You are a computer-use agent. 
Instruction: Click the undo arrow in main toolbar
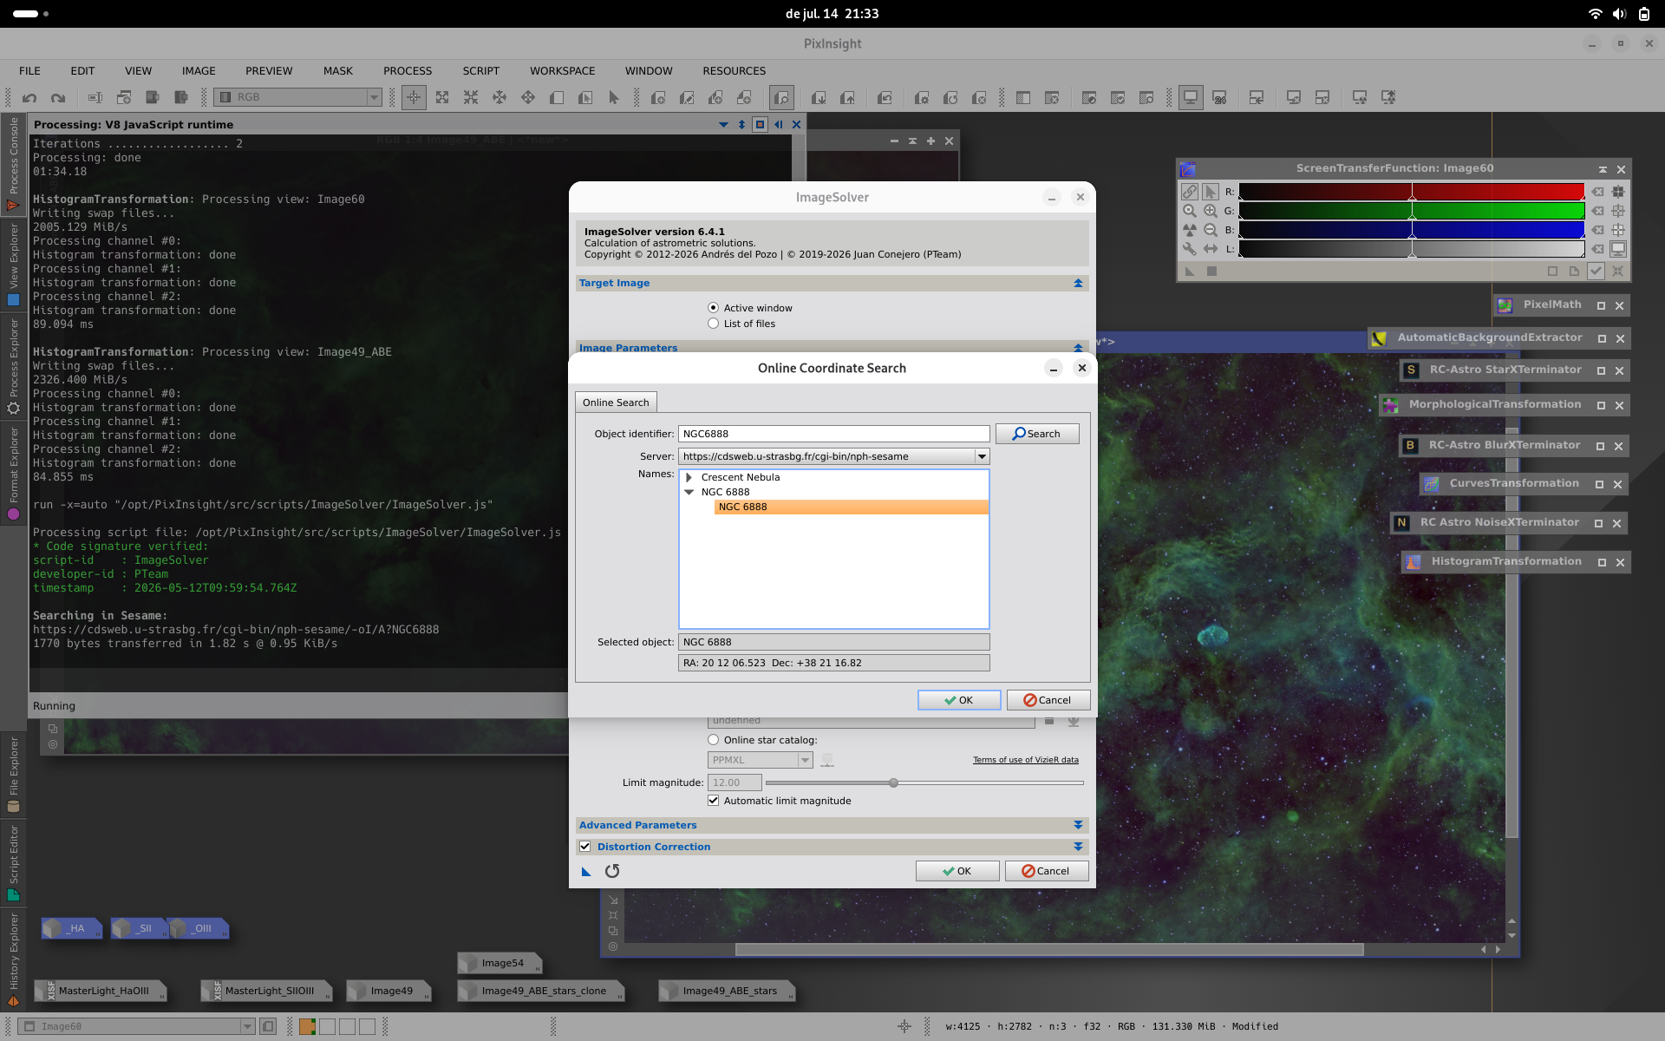[x=29, y=98]
